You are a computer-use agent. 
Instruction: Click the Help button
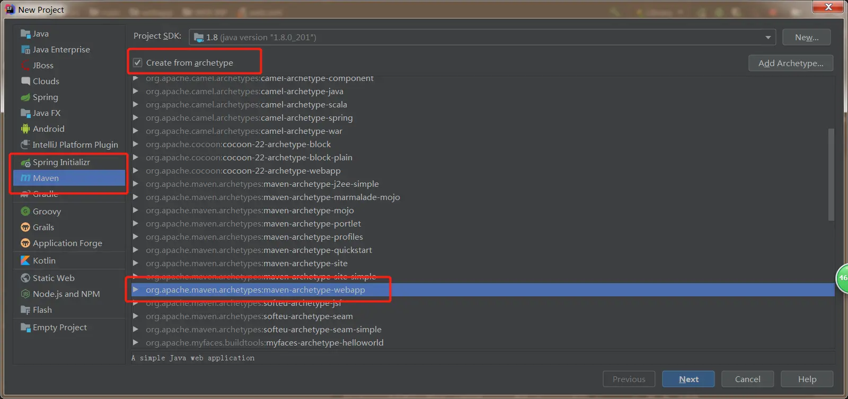(807, 379)
